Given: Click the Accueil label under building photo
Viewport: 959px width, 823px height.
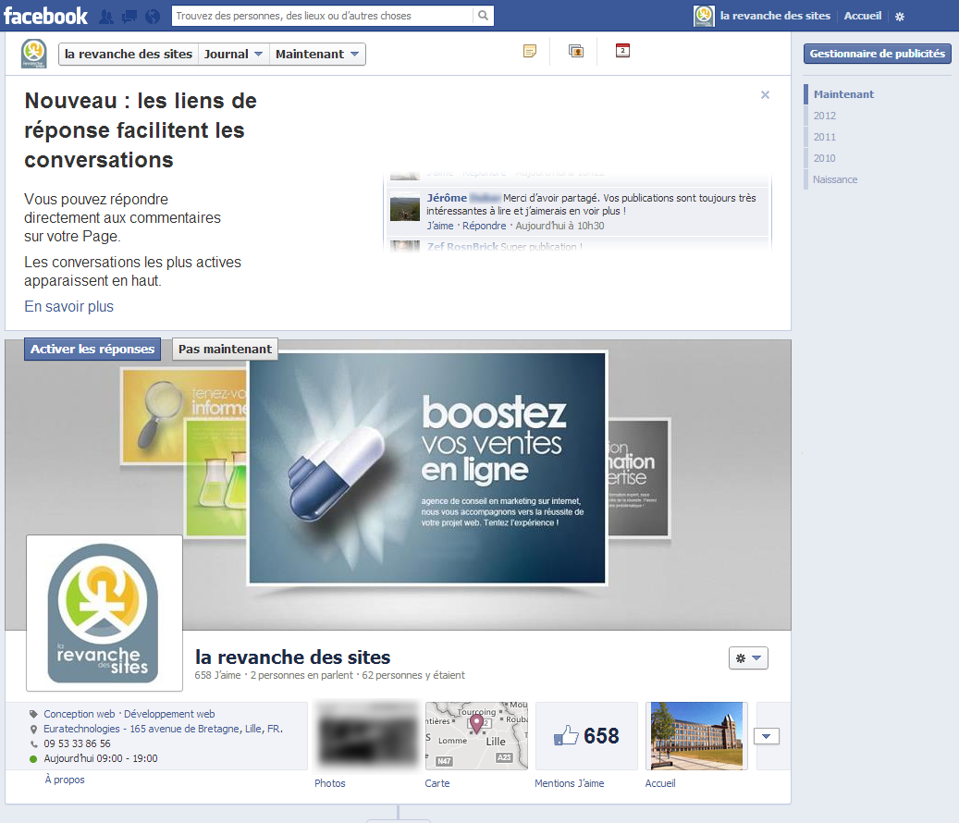Looking at the screenshot, I should (x=660, y=783).
